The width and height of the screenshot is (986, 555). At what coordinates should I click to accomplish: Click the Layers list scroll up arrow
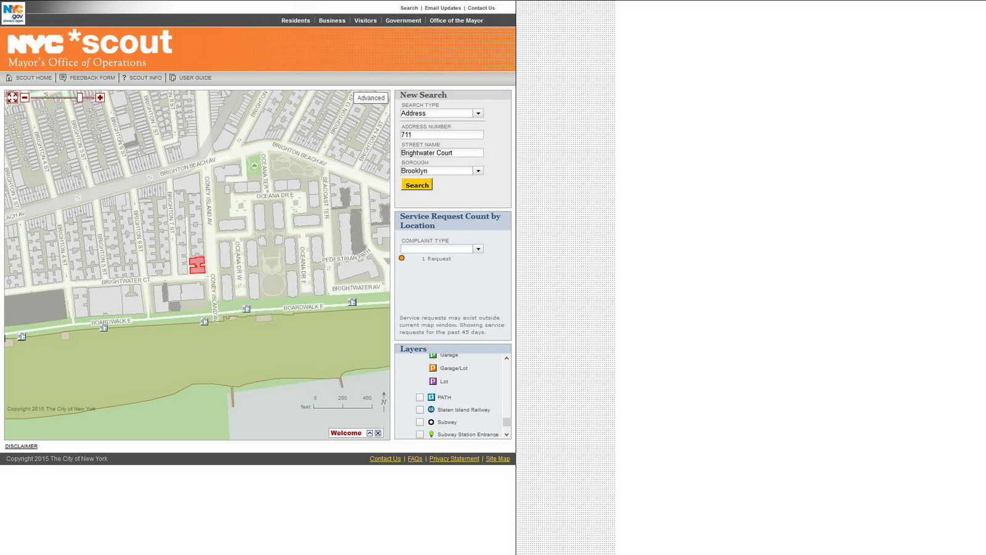[507, 358]
